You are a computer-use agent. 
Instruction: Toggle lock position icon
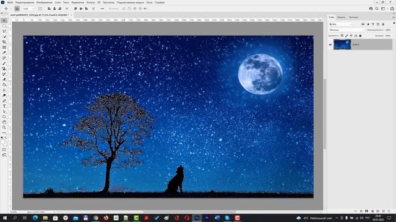(x=351, y=36)
